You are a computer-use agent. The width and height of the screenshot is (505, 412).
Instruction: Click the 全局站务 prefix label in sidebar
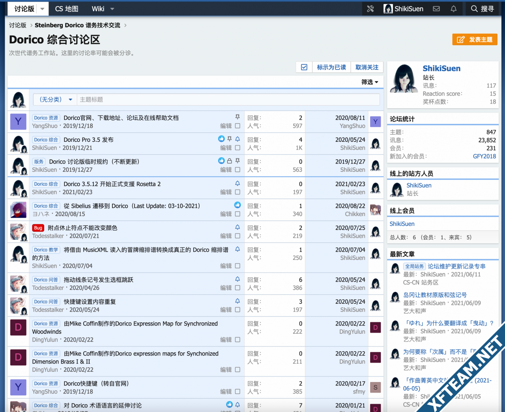click(x=415, y=266)
